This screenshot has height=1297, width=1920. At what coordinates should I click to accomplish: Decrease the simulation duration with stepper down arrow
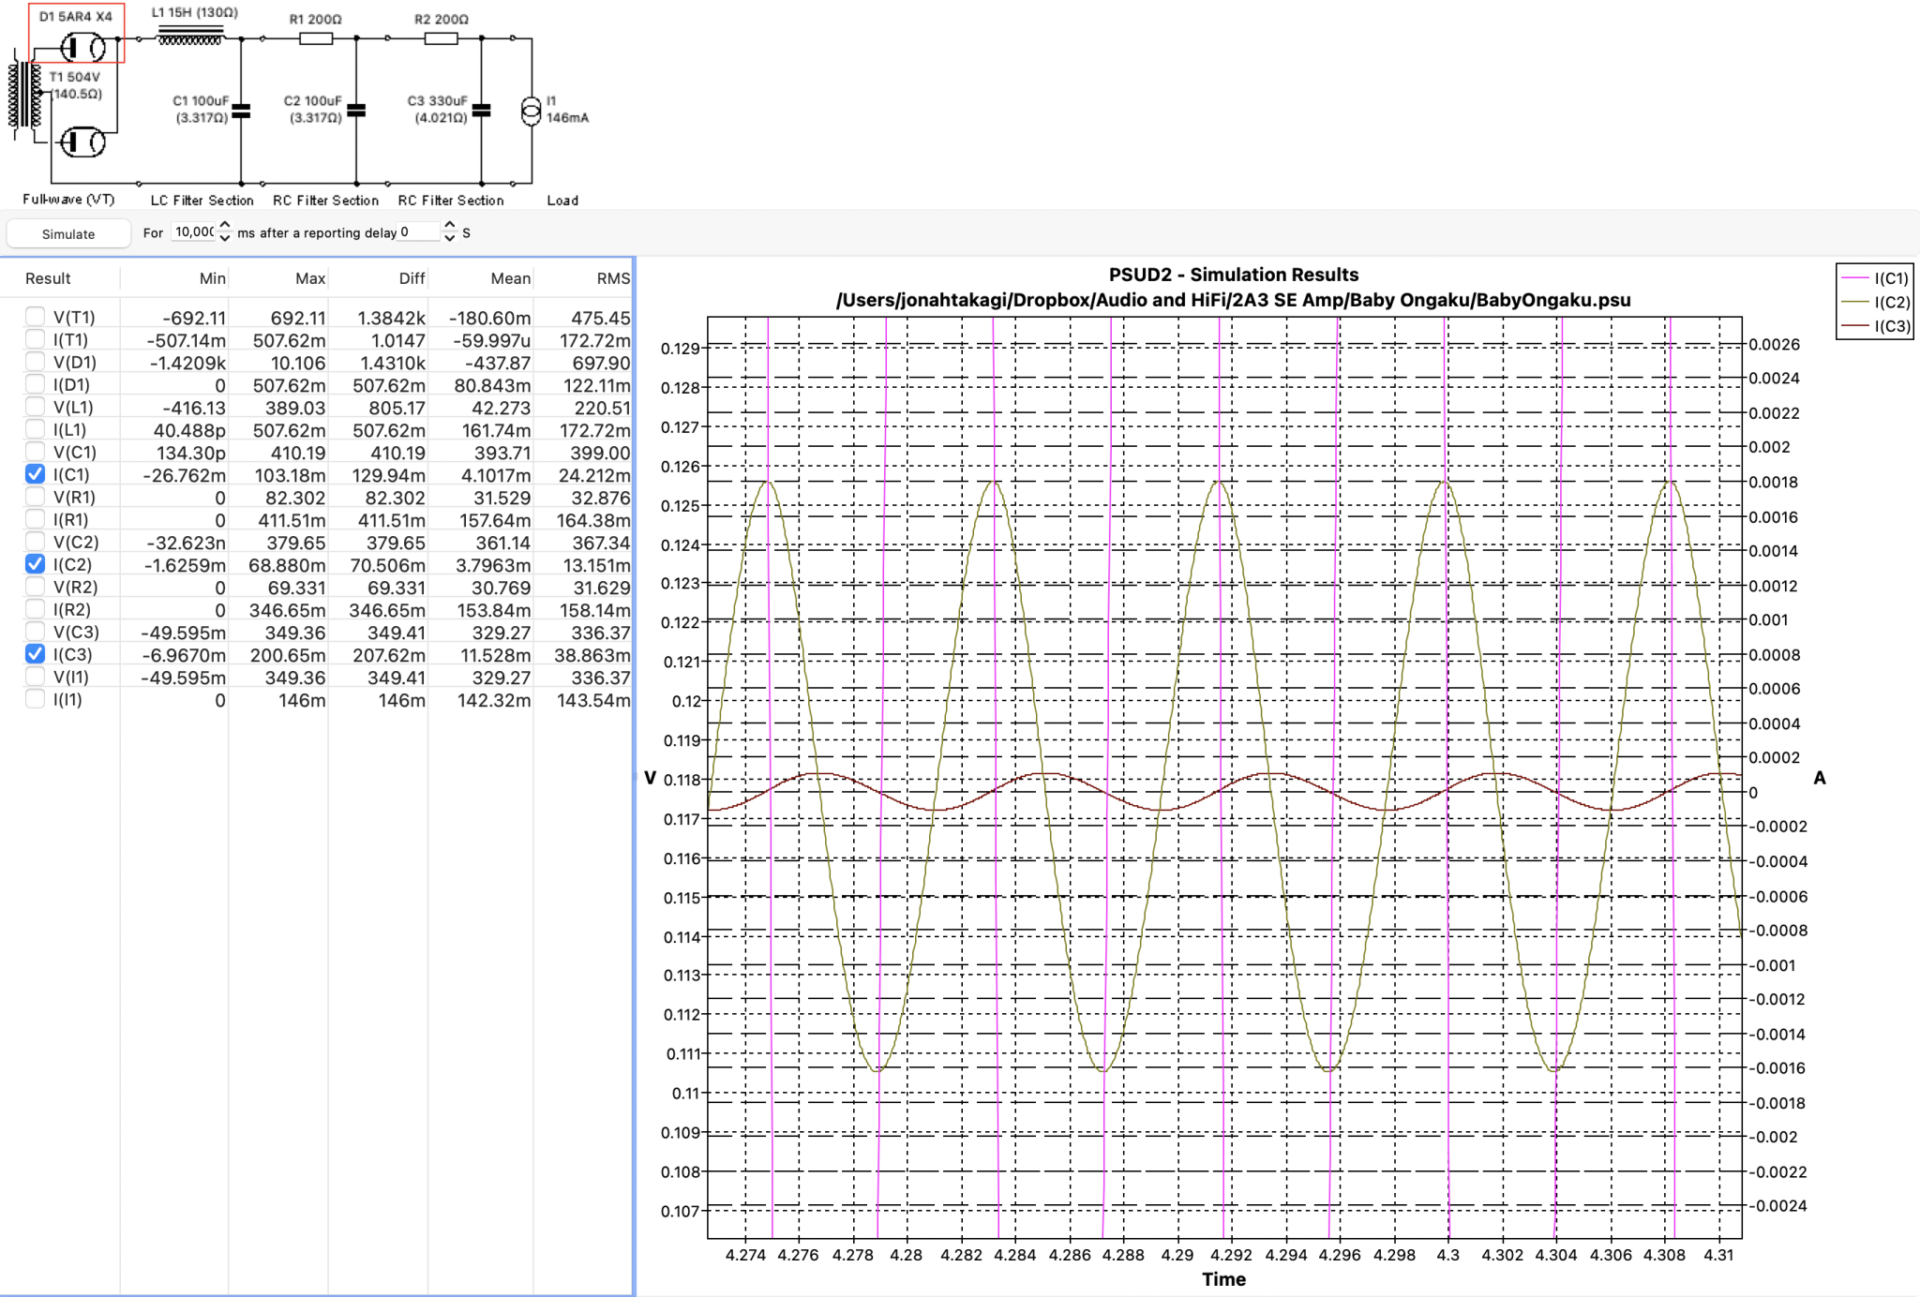(x=224, y=238)
